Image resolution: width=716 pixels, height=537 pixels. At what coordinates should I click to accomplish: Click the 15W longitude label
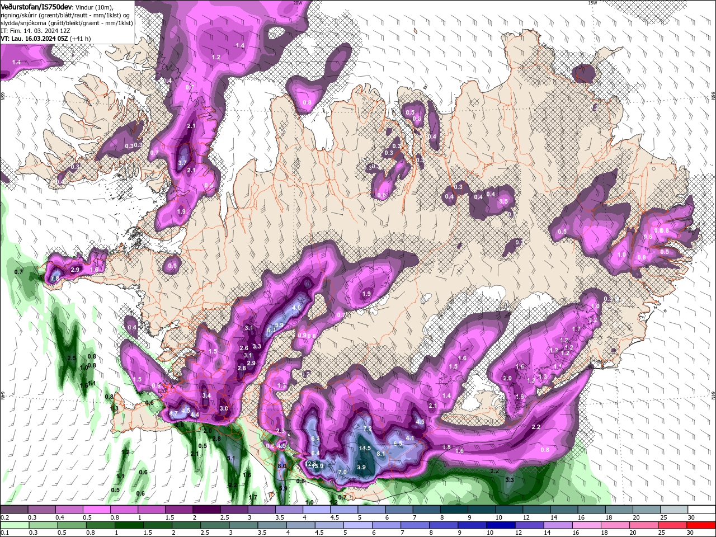point(592,3)
